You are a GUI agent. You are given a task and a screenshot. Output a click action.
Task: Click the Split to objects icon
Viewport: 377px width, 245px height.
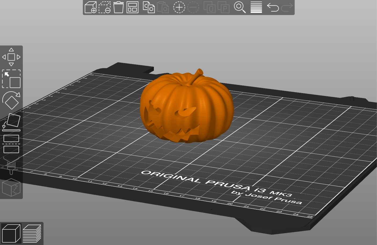pyautogui.click(x=209, y=7)
